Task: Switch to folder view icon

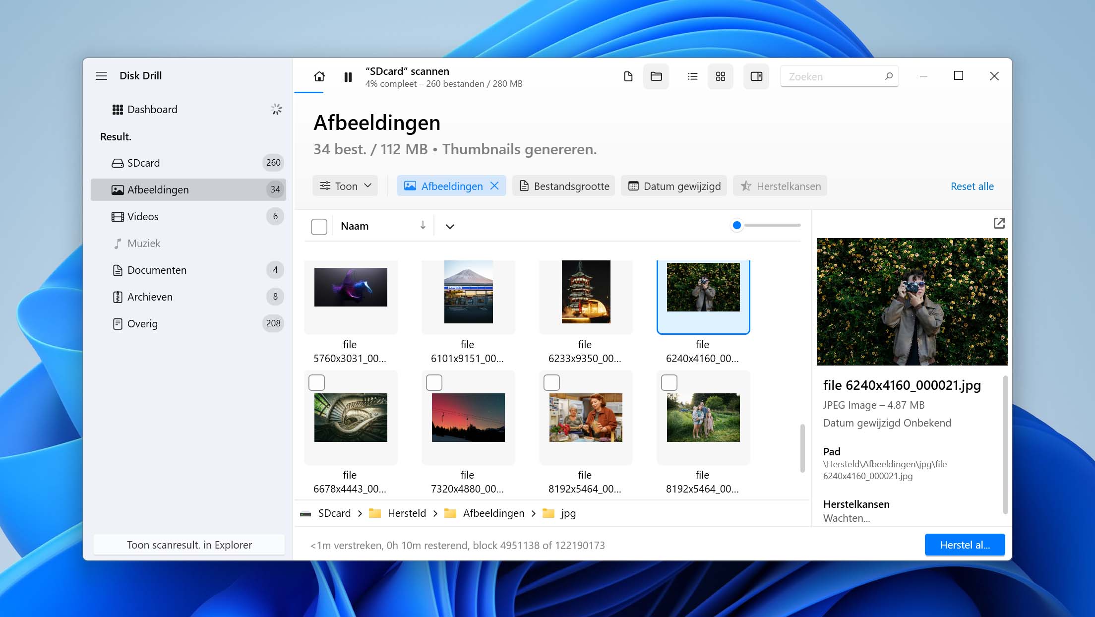Action: point(656,76)
